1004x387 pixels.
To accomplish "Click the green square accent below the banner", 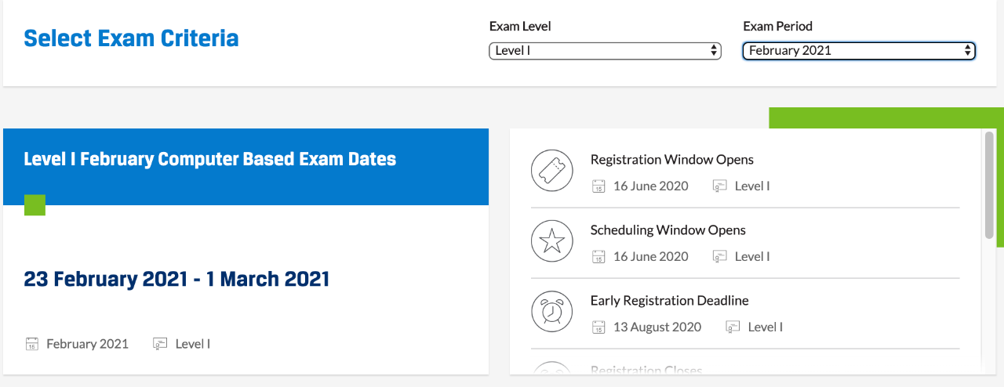I will pos(35,205).
